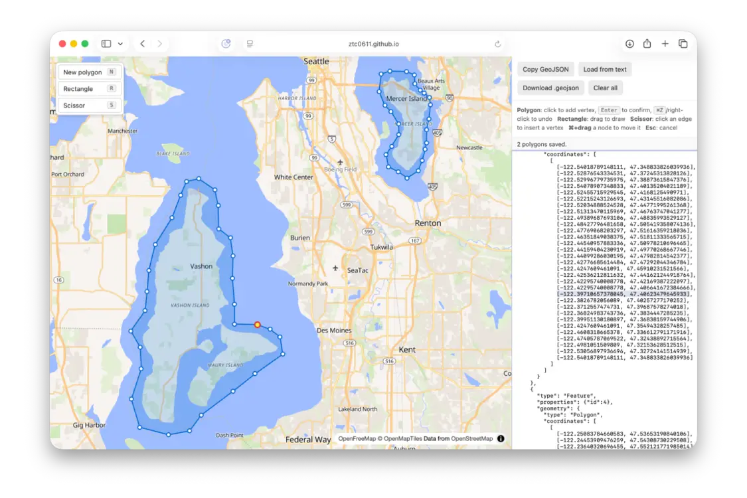Click the Burien map label
The image size is (747, 498).
299,238
